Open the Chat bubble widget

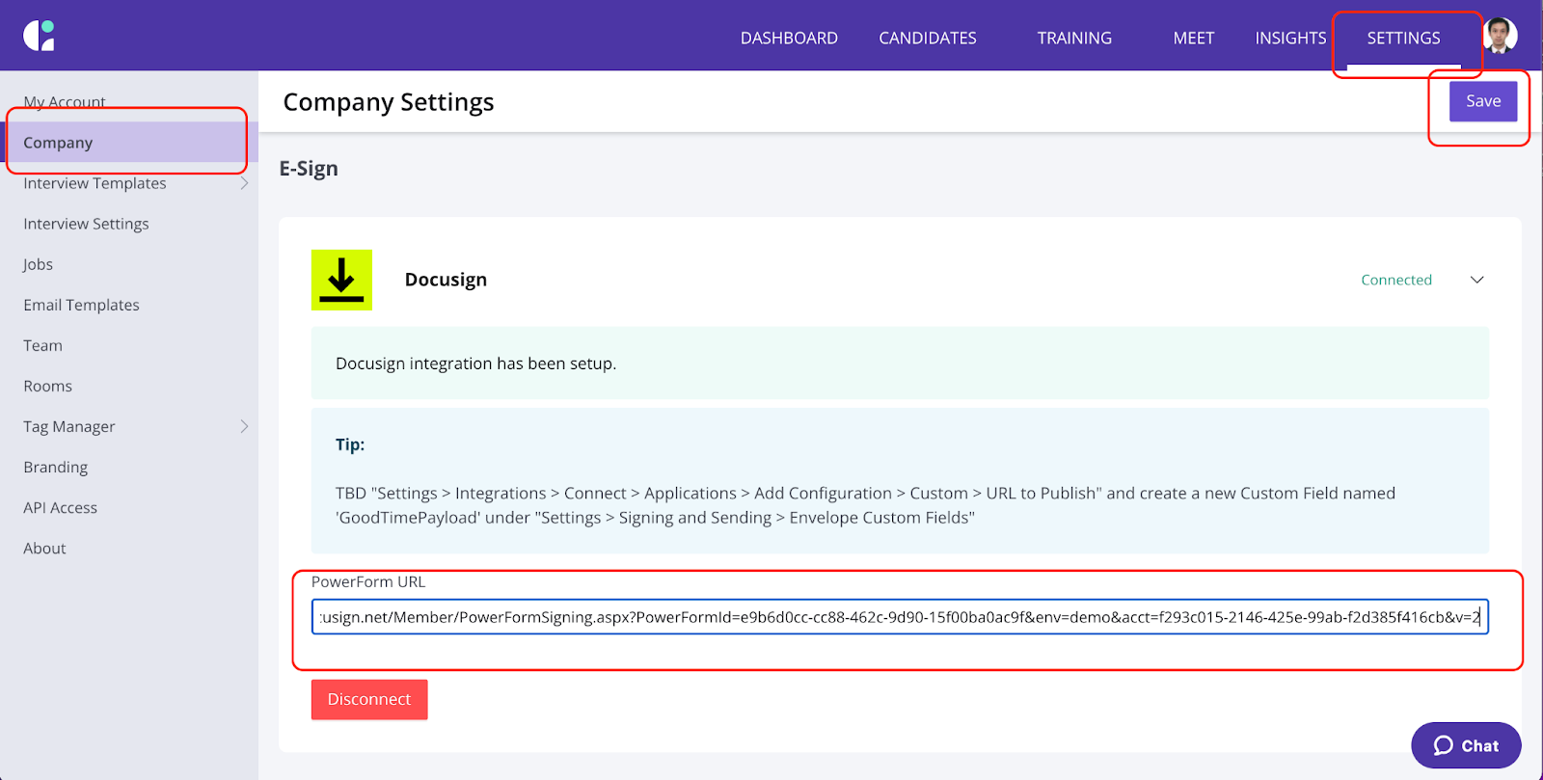click(1466, 745)
